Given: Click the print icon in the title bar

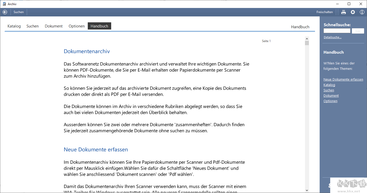Looking at the screenshot, I should point(343,12).
